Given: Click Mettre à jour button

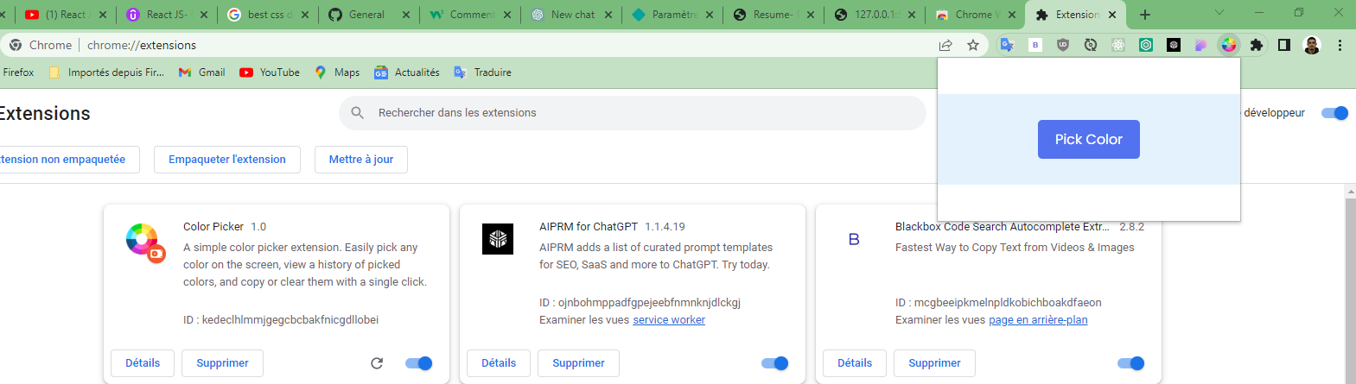Looking at the screenshot, I should point(361,160).
